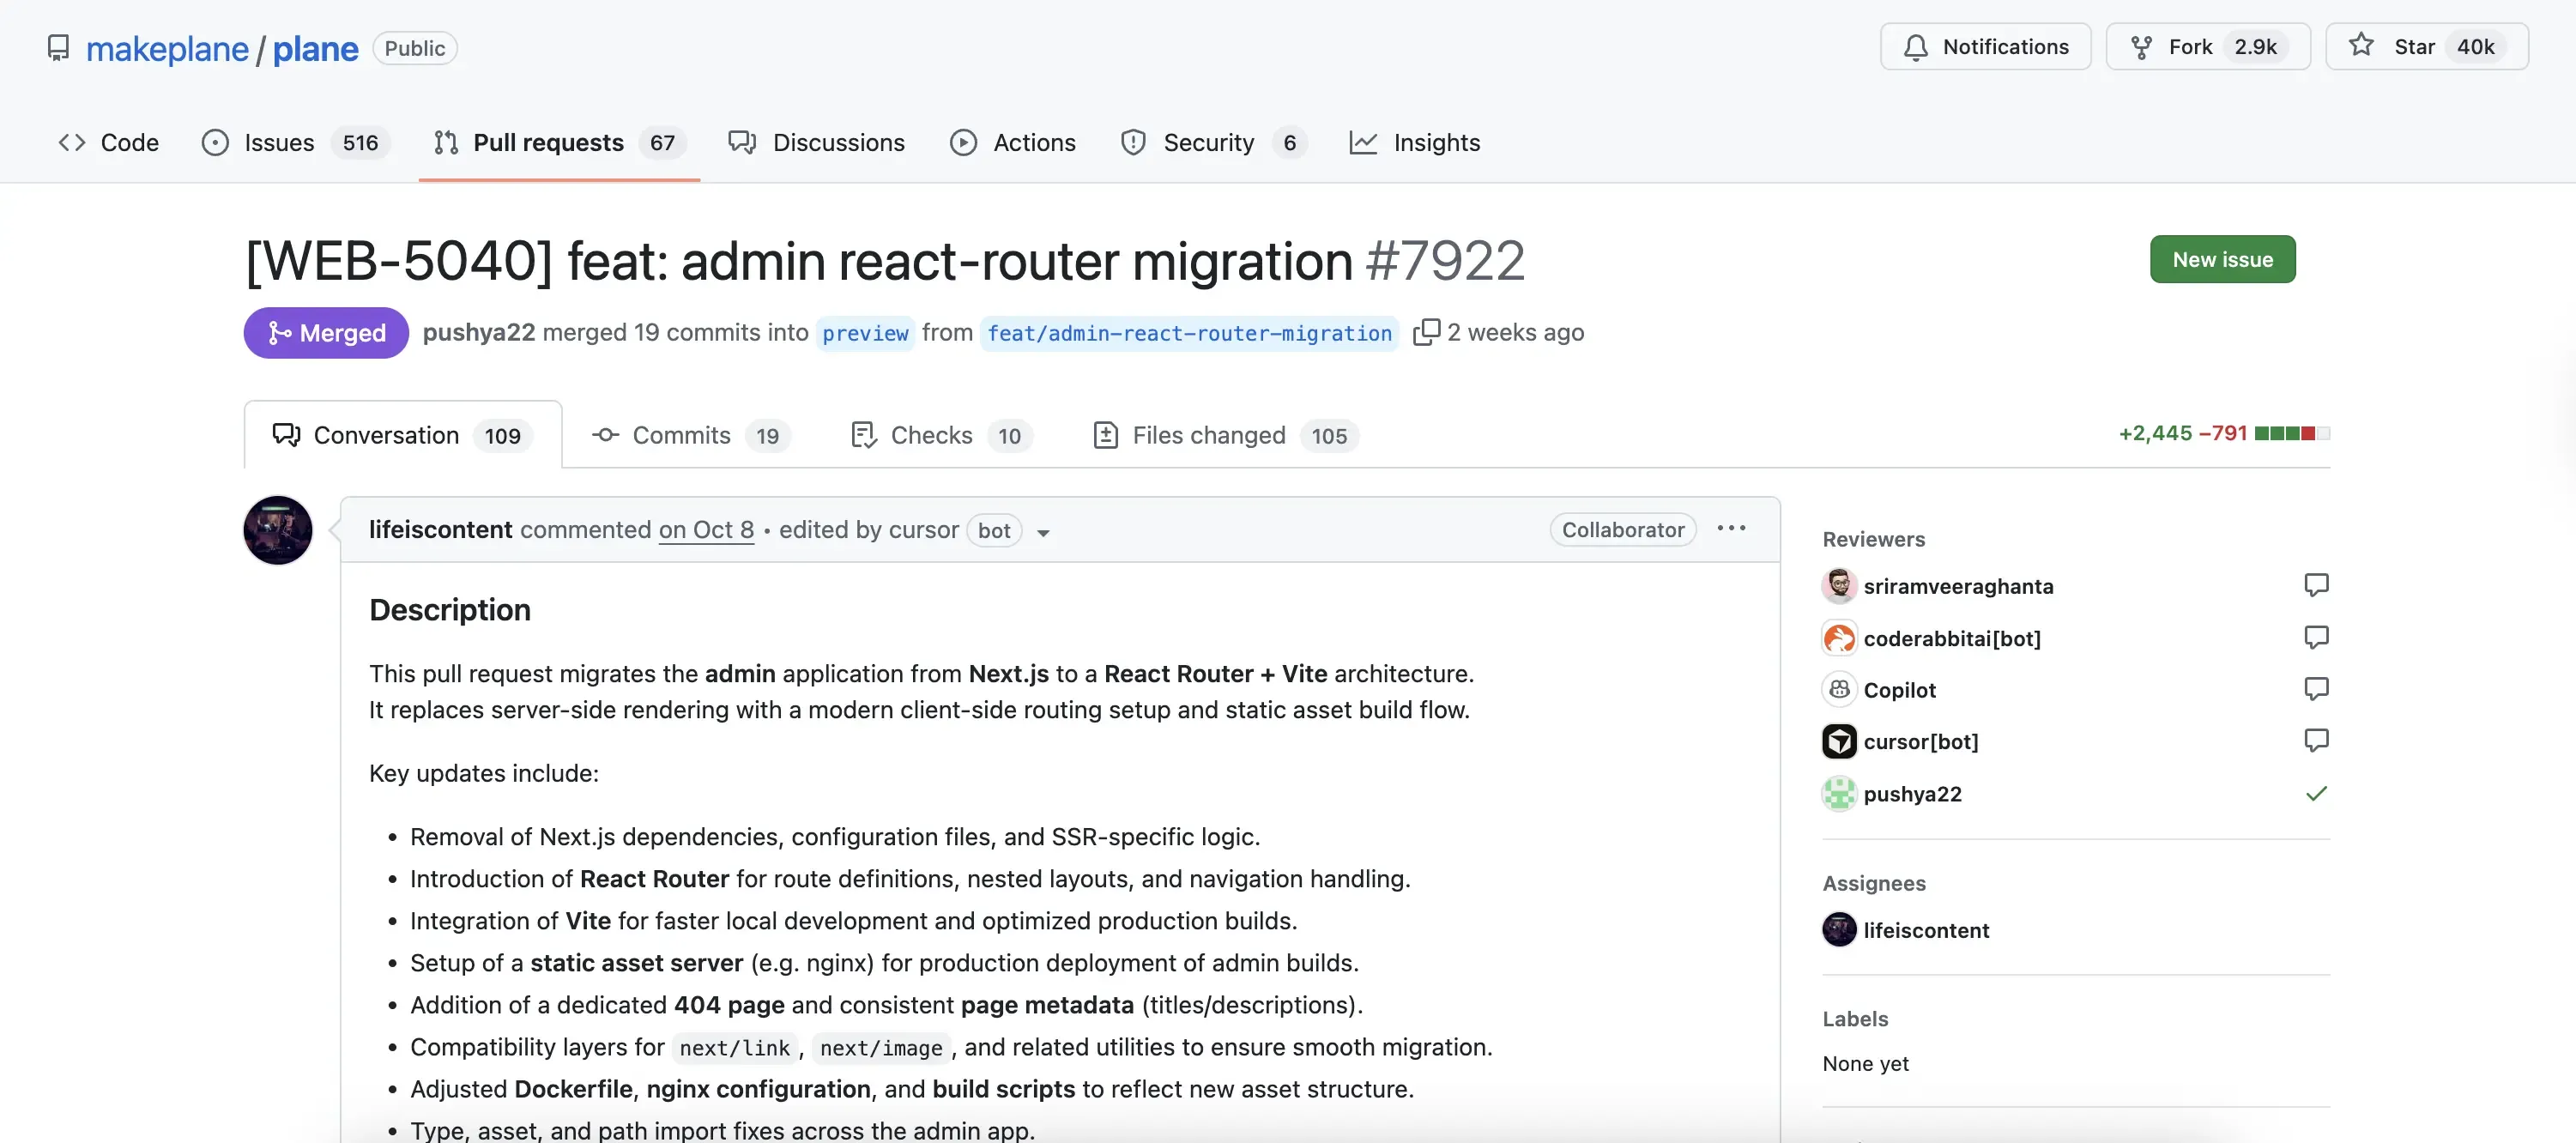This screenshot has height=1143, width=2576.
Task: Click the Conversation speech-bubble icon
Action: [x=286, y=435]
